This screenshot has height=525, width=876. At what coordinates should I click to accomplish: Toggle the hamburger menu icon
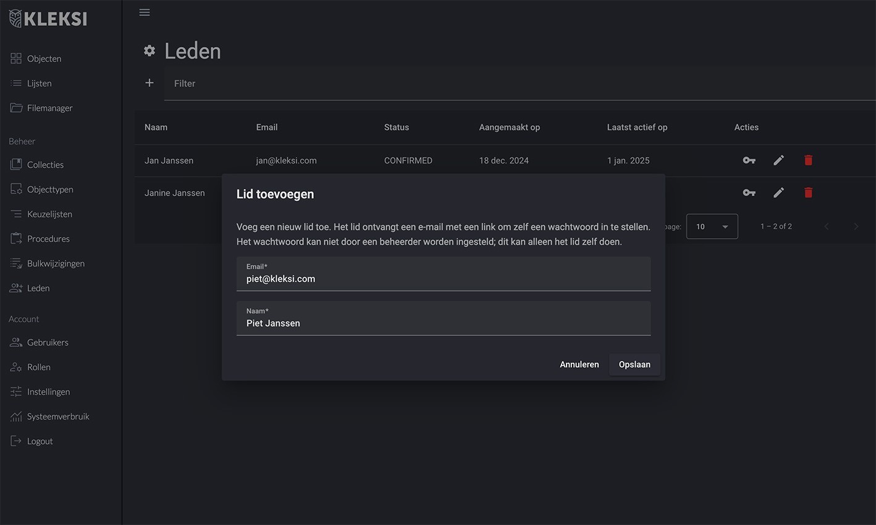[x=145, y=12]
